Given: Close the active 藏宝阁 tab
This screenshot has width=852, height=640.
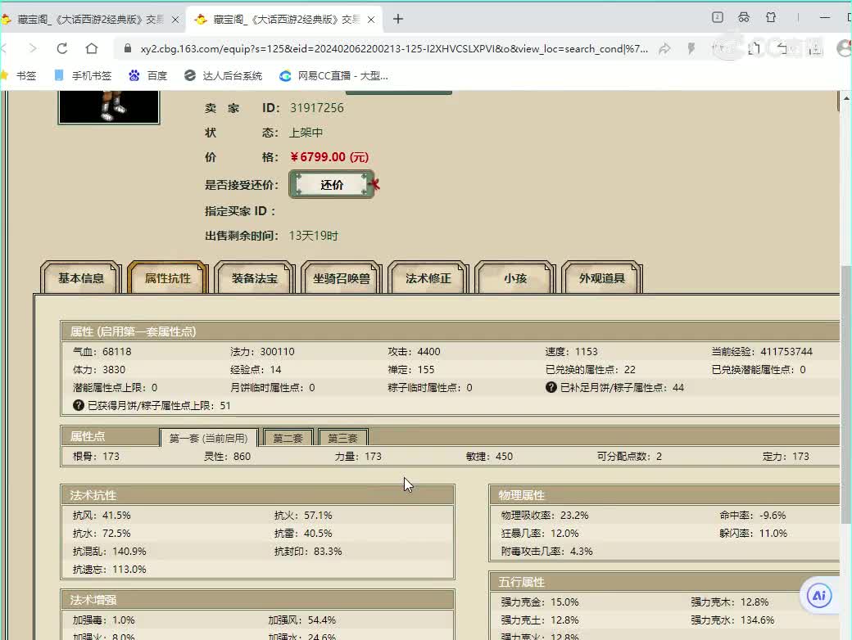Looking at the screenshot, I should (370, 20).
